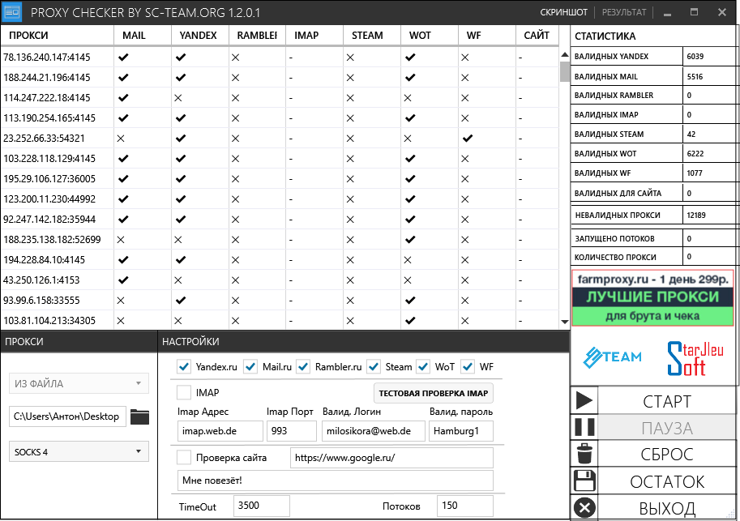Viewport: 740px width, 521px height.
Task: Open the StarJieu Soft logo
Action: [695, 357]
